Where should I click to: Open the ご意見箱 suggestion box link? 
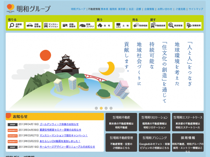click(180, 9)
